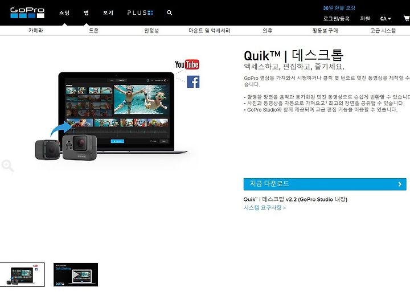Click the Quik 데스크탑 v2.2 version text

(x=295, y=199)
